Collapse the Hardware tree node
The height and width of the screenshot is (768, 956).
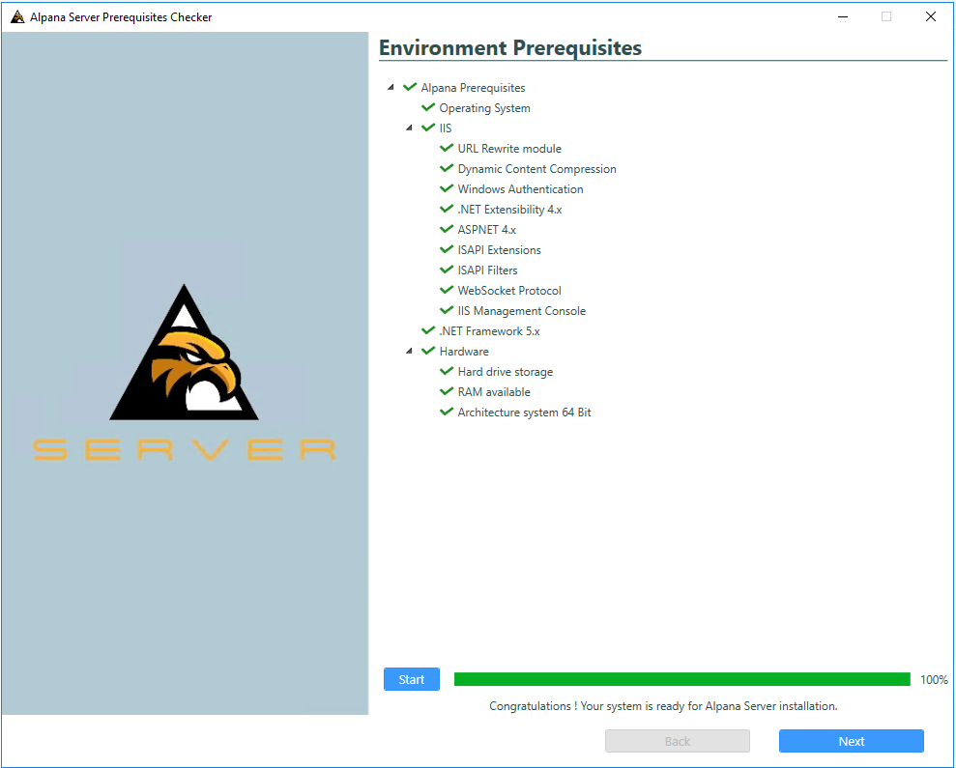tap(409, 351)
